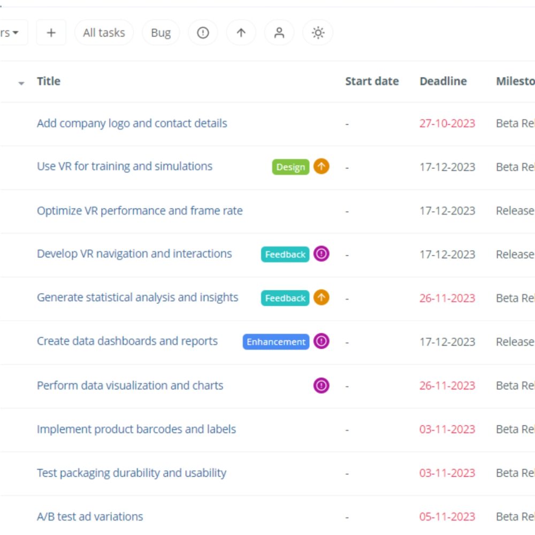The image size is (535, 535).
Task: Expand the sort arrow beside Title header
Action: tap(21, 83)
